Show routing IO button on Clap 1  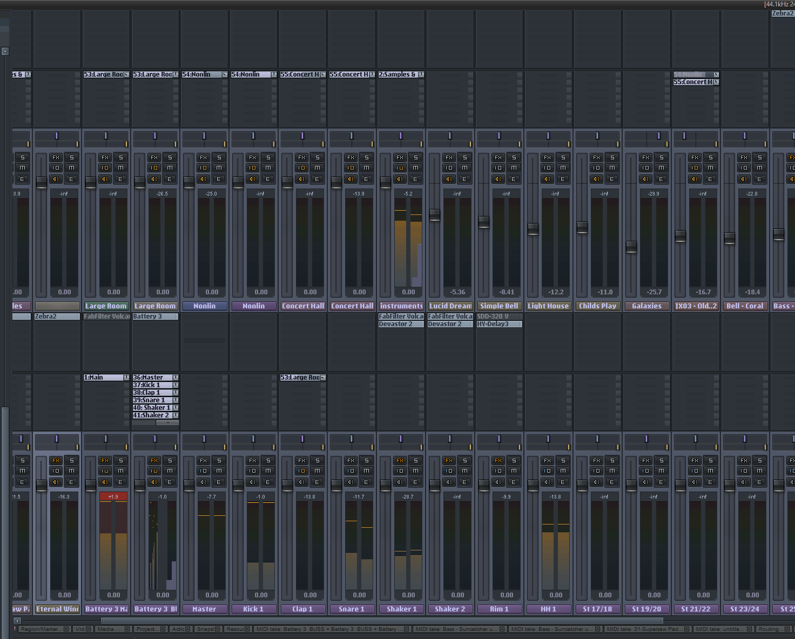click(301, 471)
